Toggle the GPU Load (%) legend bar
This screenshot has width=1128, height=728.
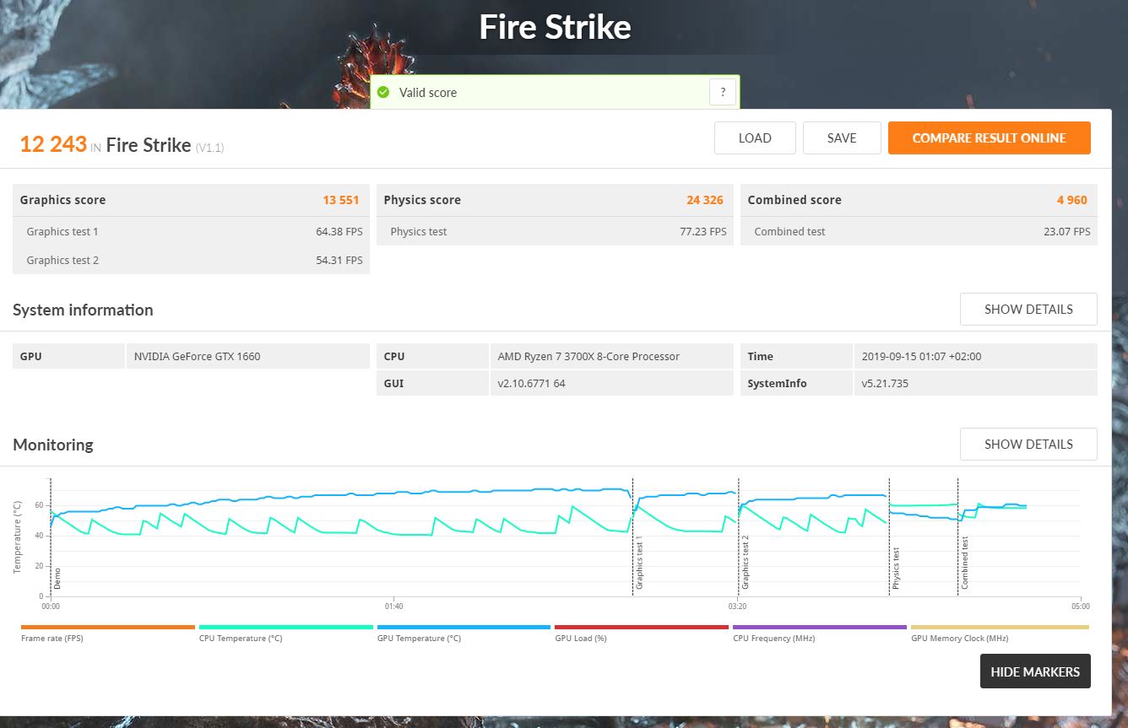click(x=642, y=628)
